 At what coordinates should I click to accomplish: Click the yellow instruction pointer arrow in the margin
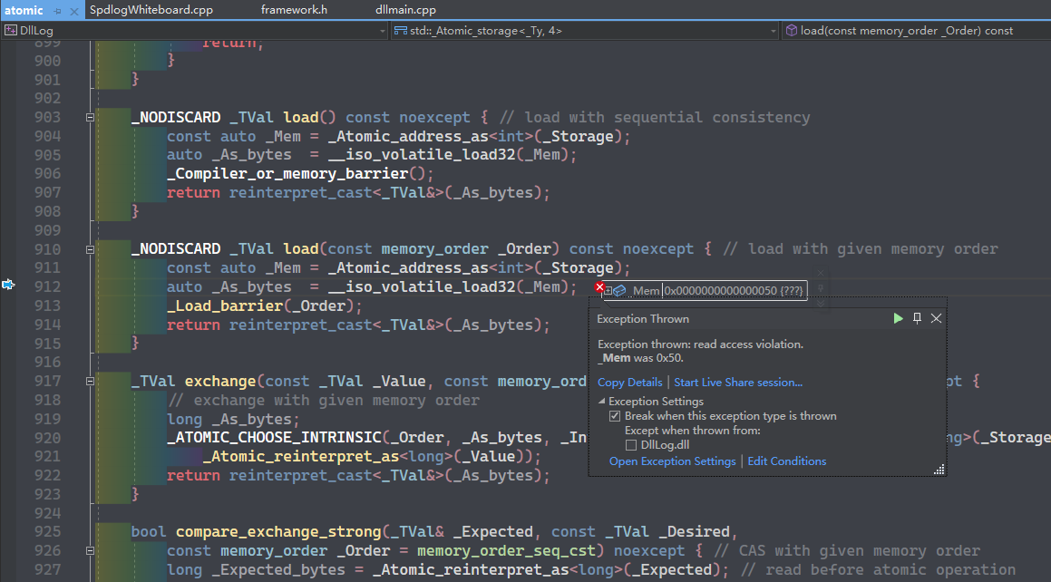click(x=8, y=285)
